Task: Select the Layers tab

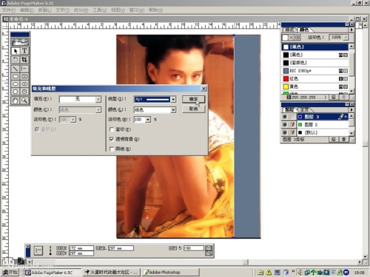Action: tap(289, 109)
